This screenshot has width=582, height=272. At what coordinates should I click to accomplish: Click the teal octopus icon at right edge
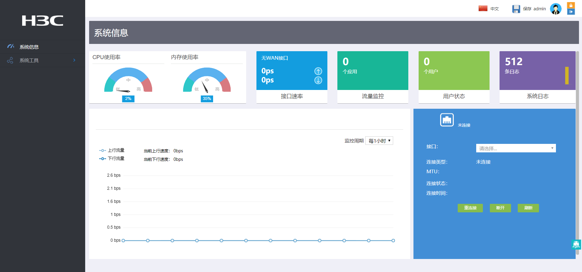pyautogui.click(x=576, y=244)
